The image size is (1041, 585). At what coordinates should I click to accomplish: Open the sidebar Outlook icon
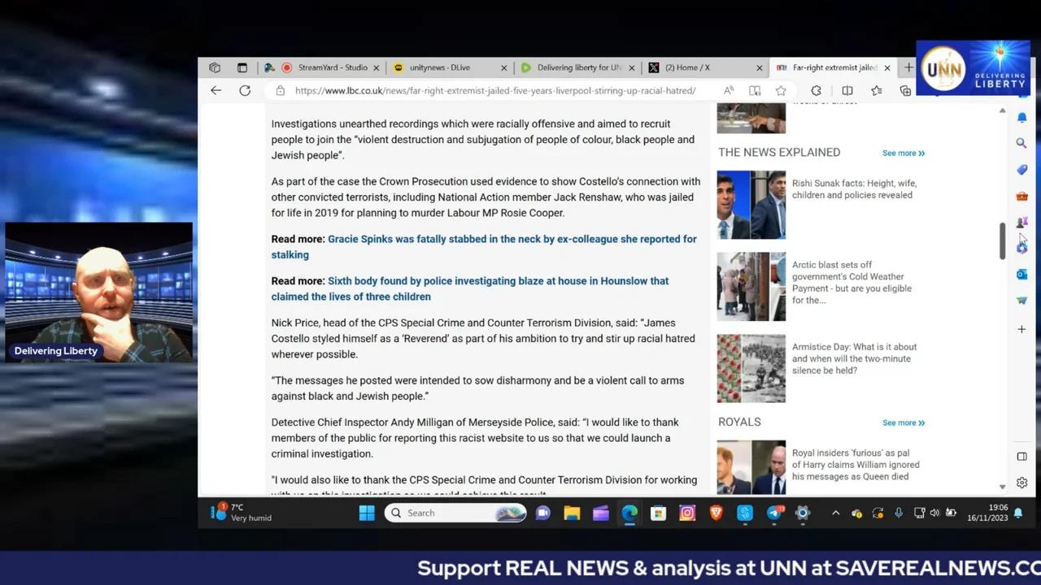[1021, 274]
